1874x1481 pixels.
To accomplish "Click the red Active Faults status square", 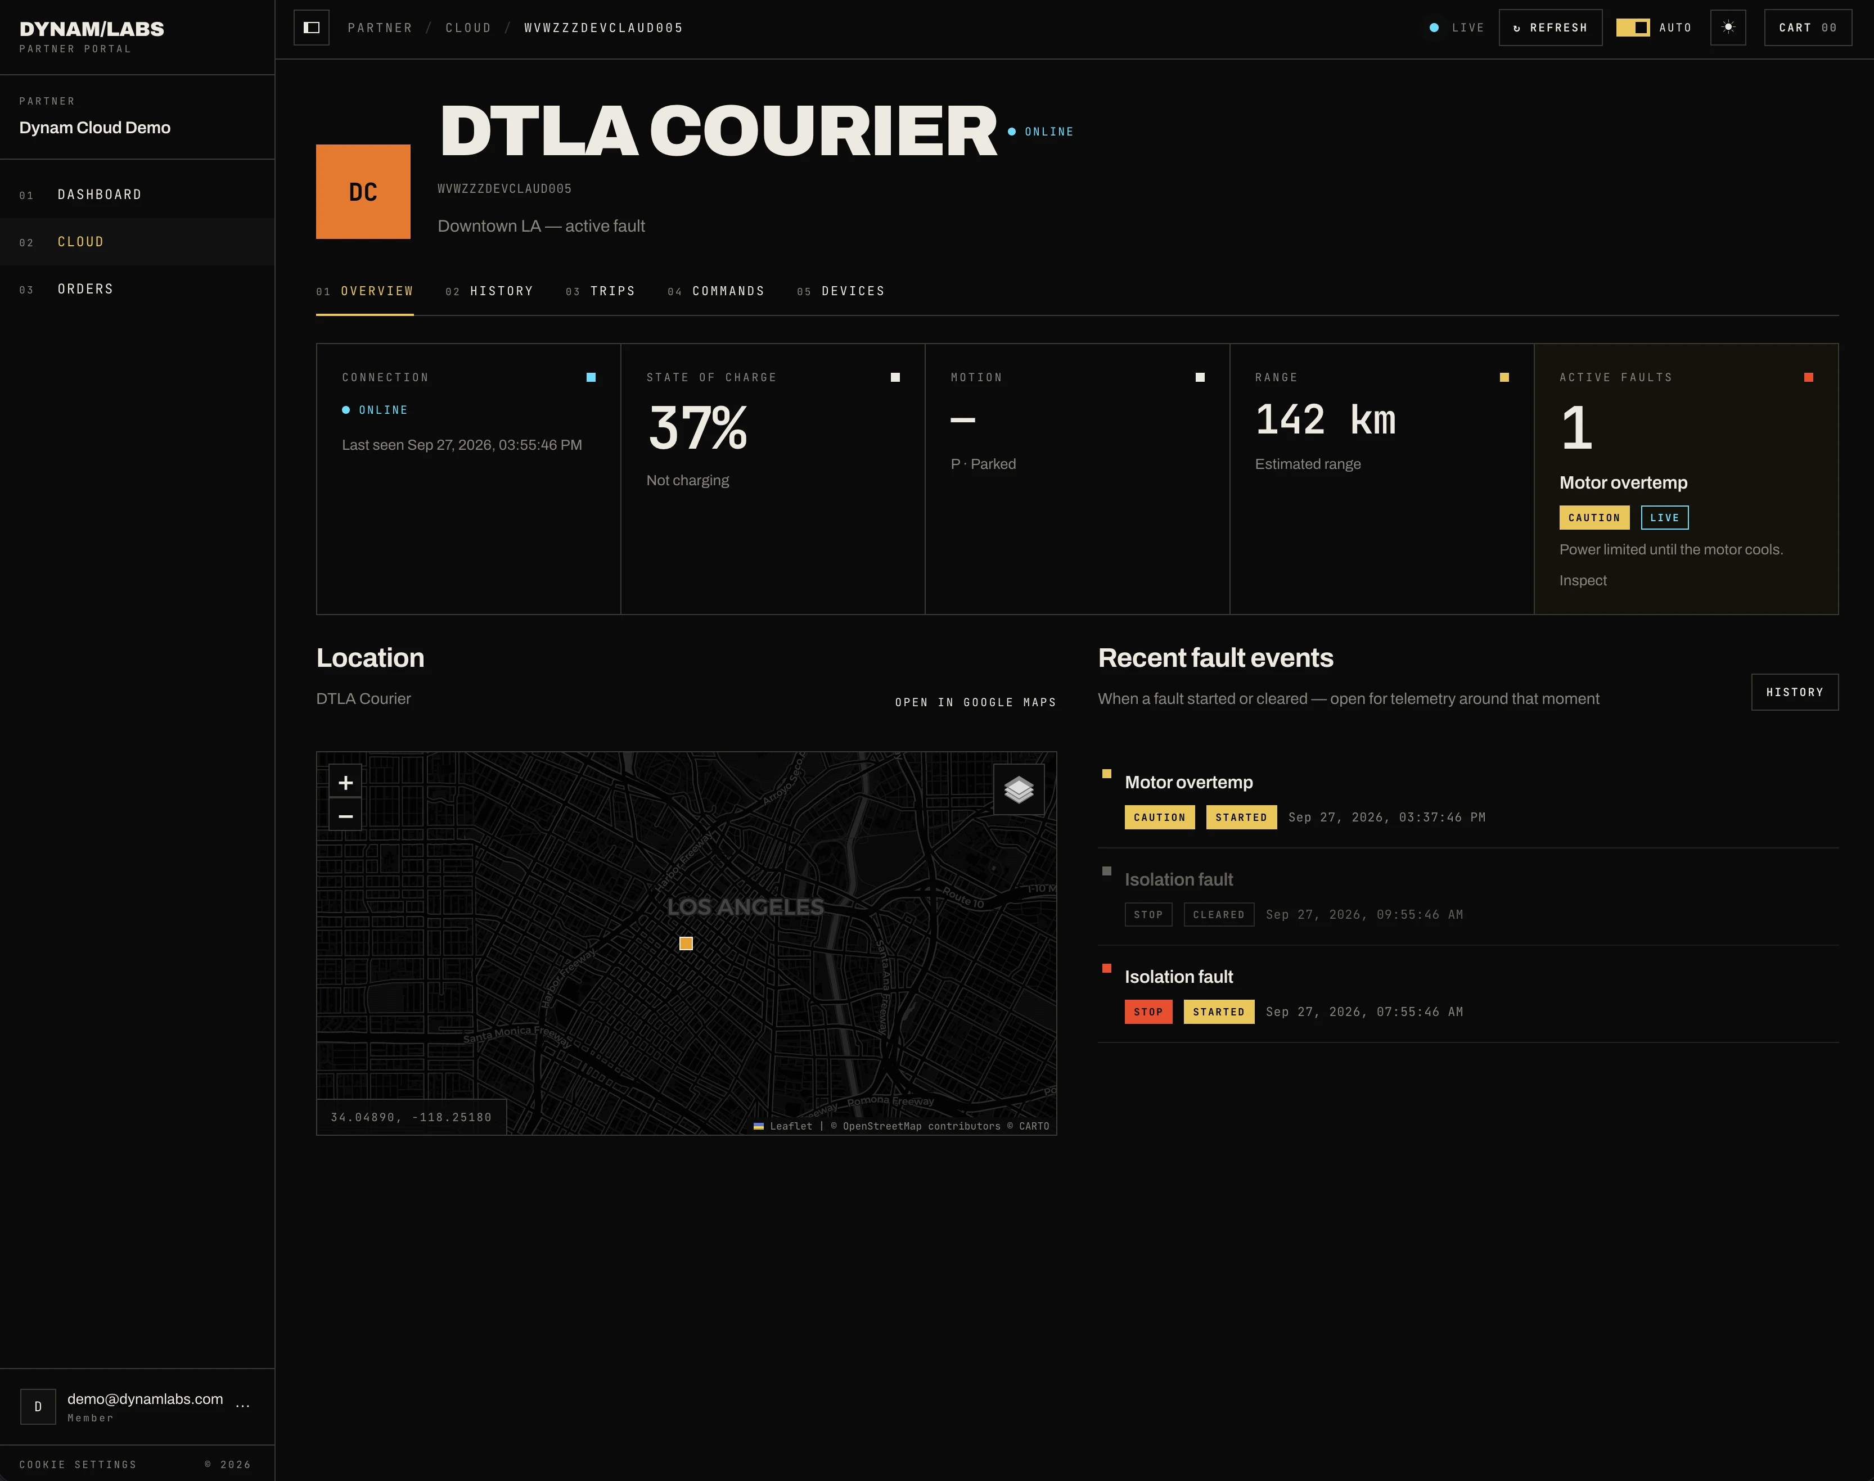I will tap(1808, 377).
